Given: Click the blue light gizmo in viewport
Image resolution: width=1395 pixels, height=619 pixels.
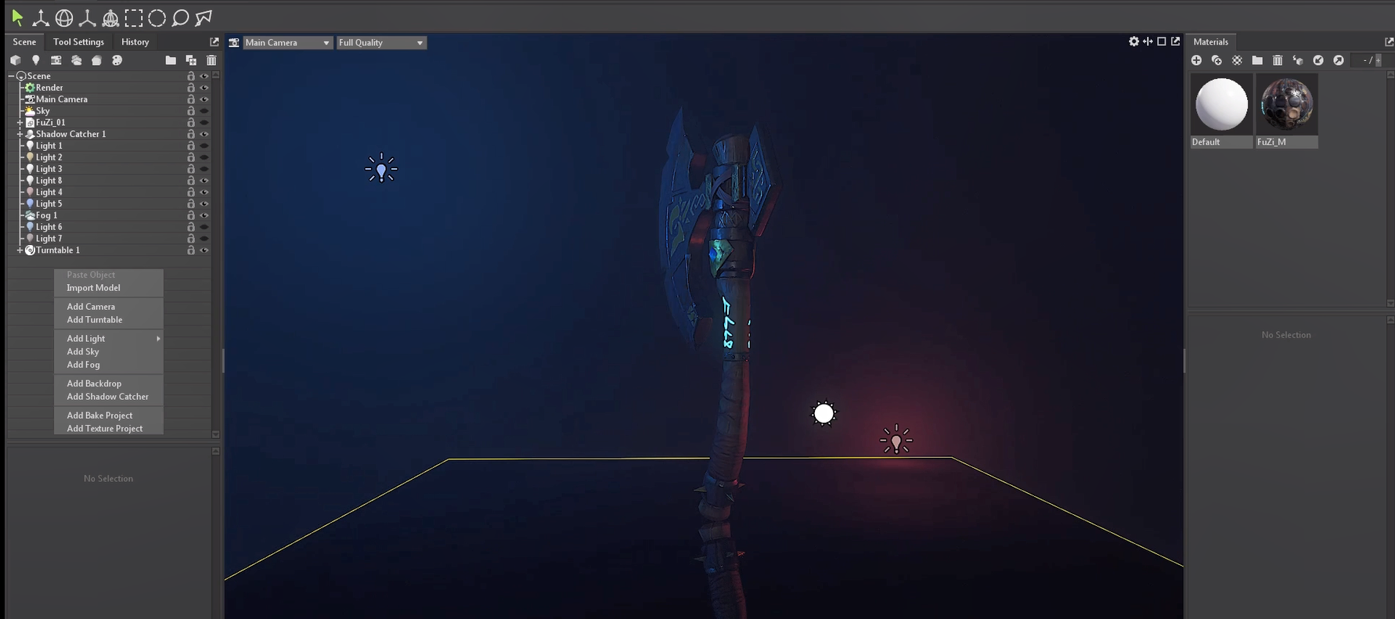Looking at the screenshot, I should [x=381, y=169].
